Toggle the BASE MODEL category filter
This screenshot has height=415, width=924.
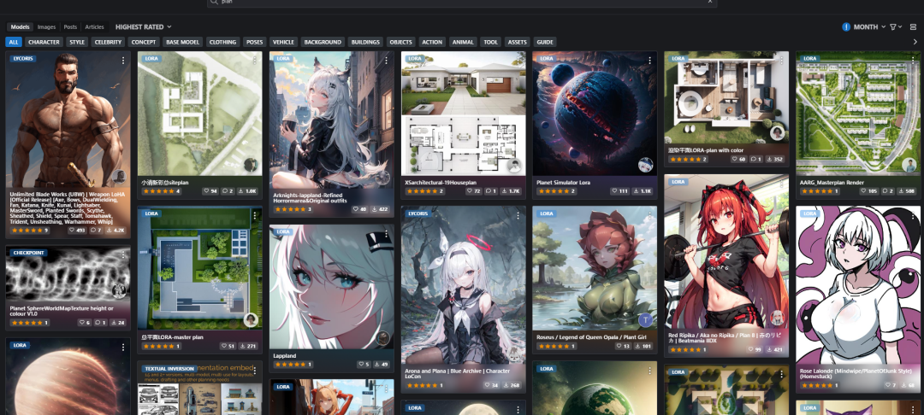[183, 43]
